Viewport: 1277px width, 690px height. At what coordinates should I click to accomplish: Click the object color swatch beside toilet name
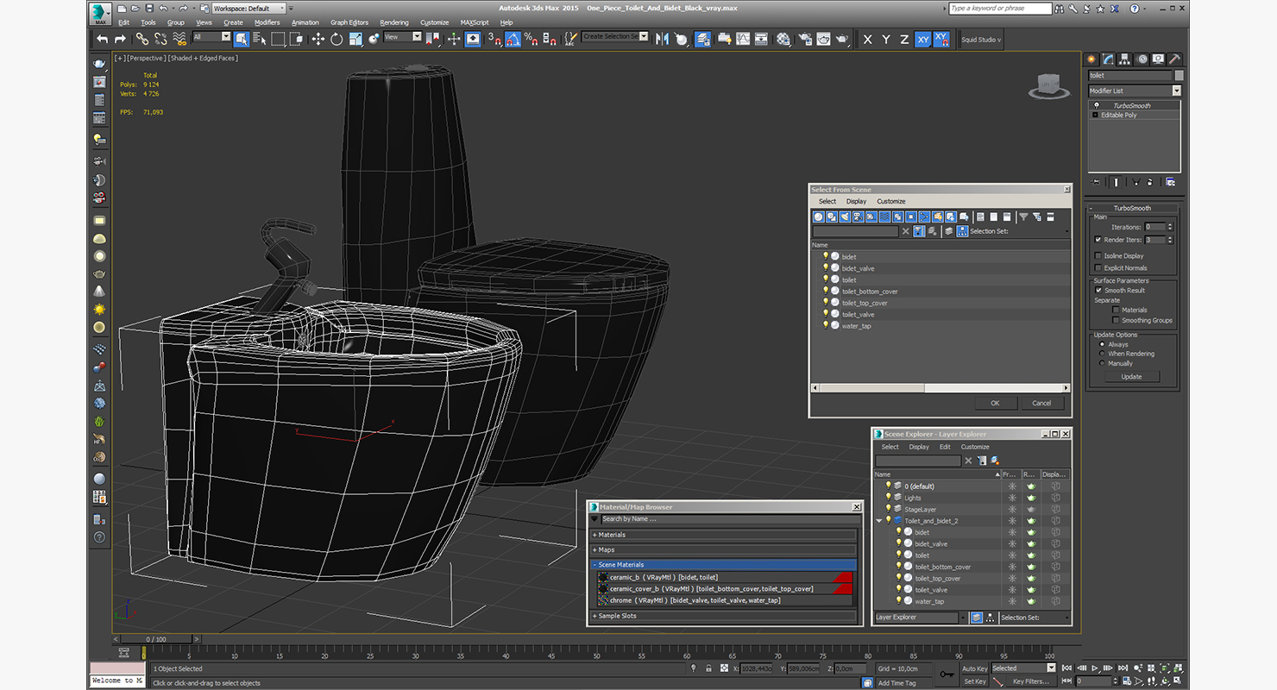pyautogui.click(x=1179, y=76)
